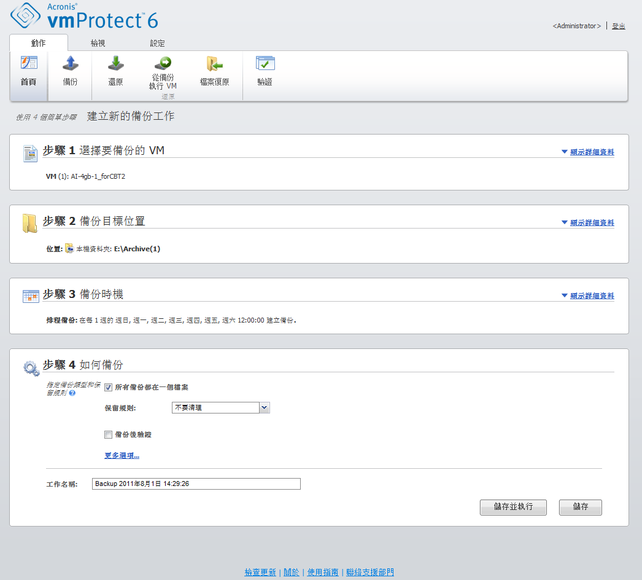Expand 顯示詳細資料 for step 2

588,223
